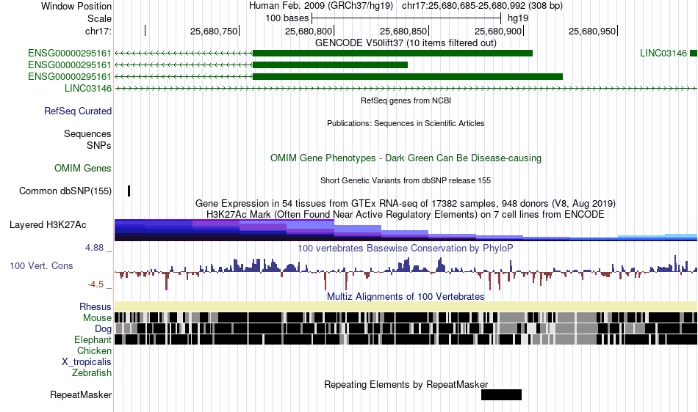Click the Scale label
698x412 pixels.
pos(99,18)
